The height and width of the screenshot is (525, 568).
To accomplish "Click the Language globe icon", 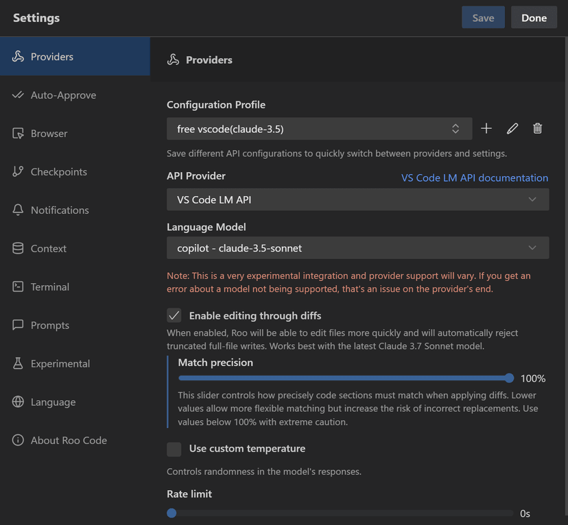I will coord(18,402).
